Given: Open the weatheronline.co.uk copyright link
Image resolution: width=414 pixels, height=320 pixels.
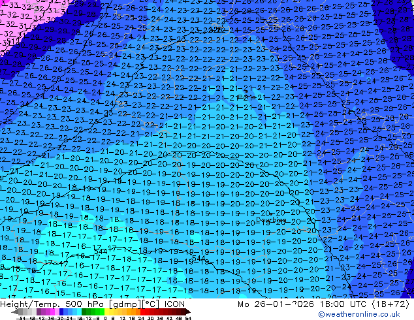Looking at the screenshot, I should click(359, 314).
